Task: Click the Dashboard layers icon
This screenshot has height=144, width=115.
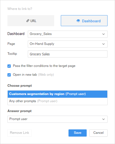Action: [x=78, y=21]
